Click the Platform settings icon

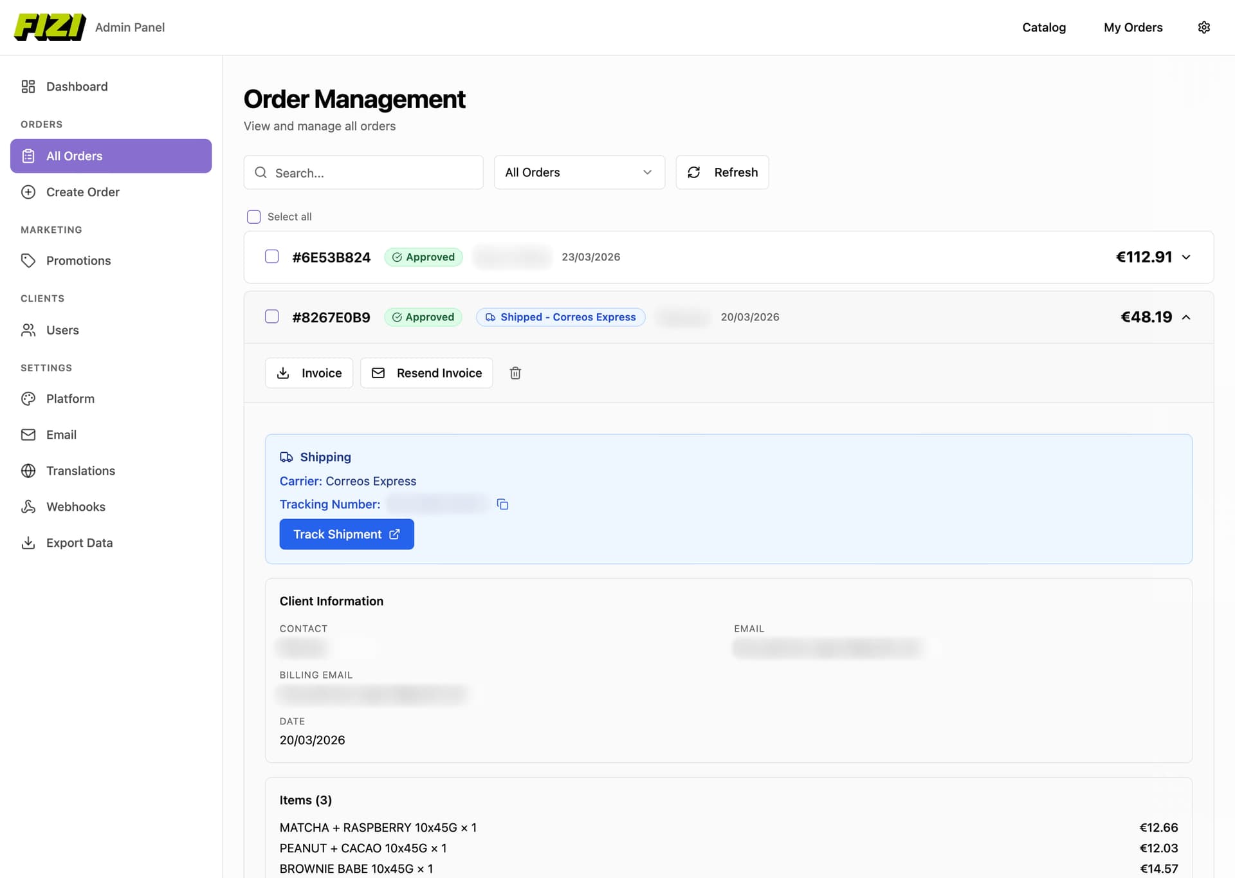coord(28,398)
